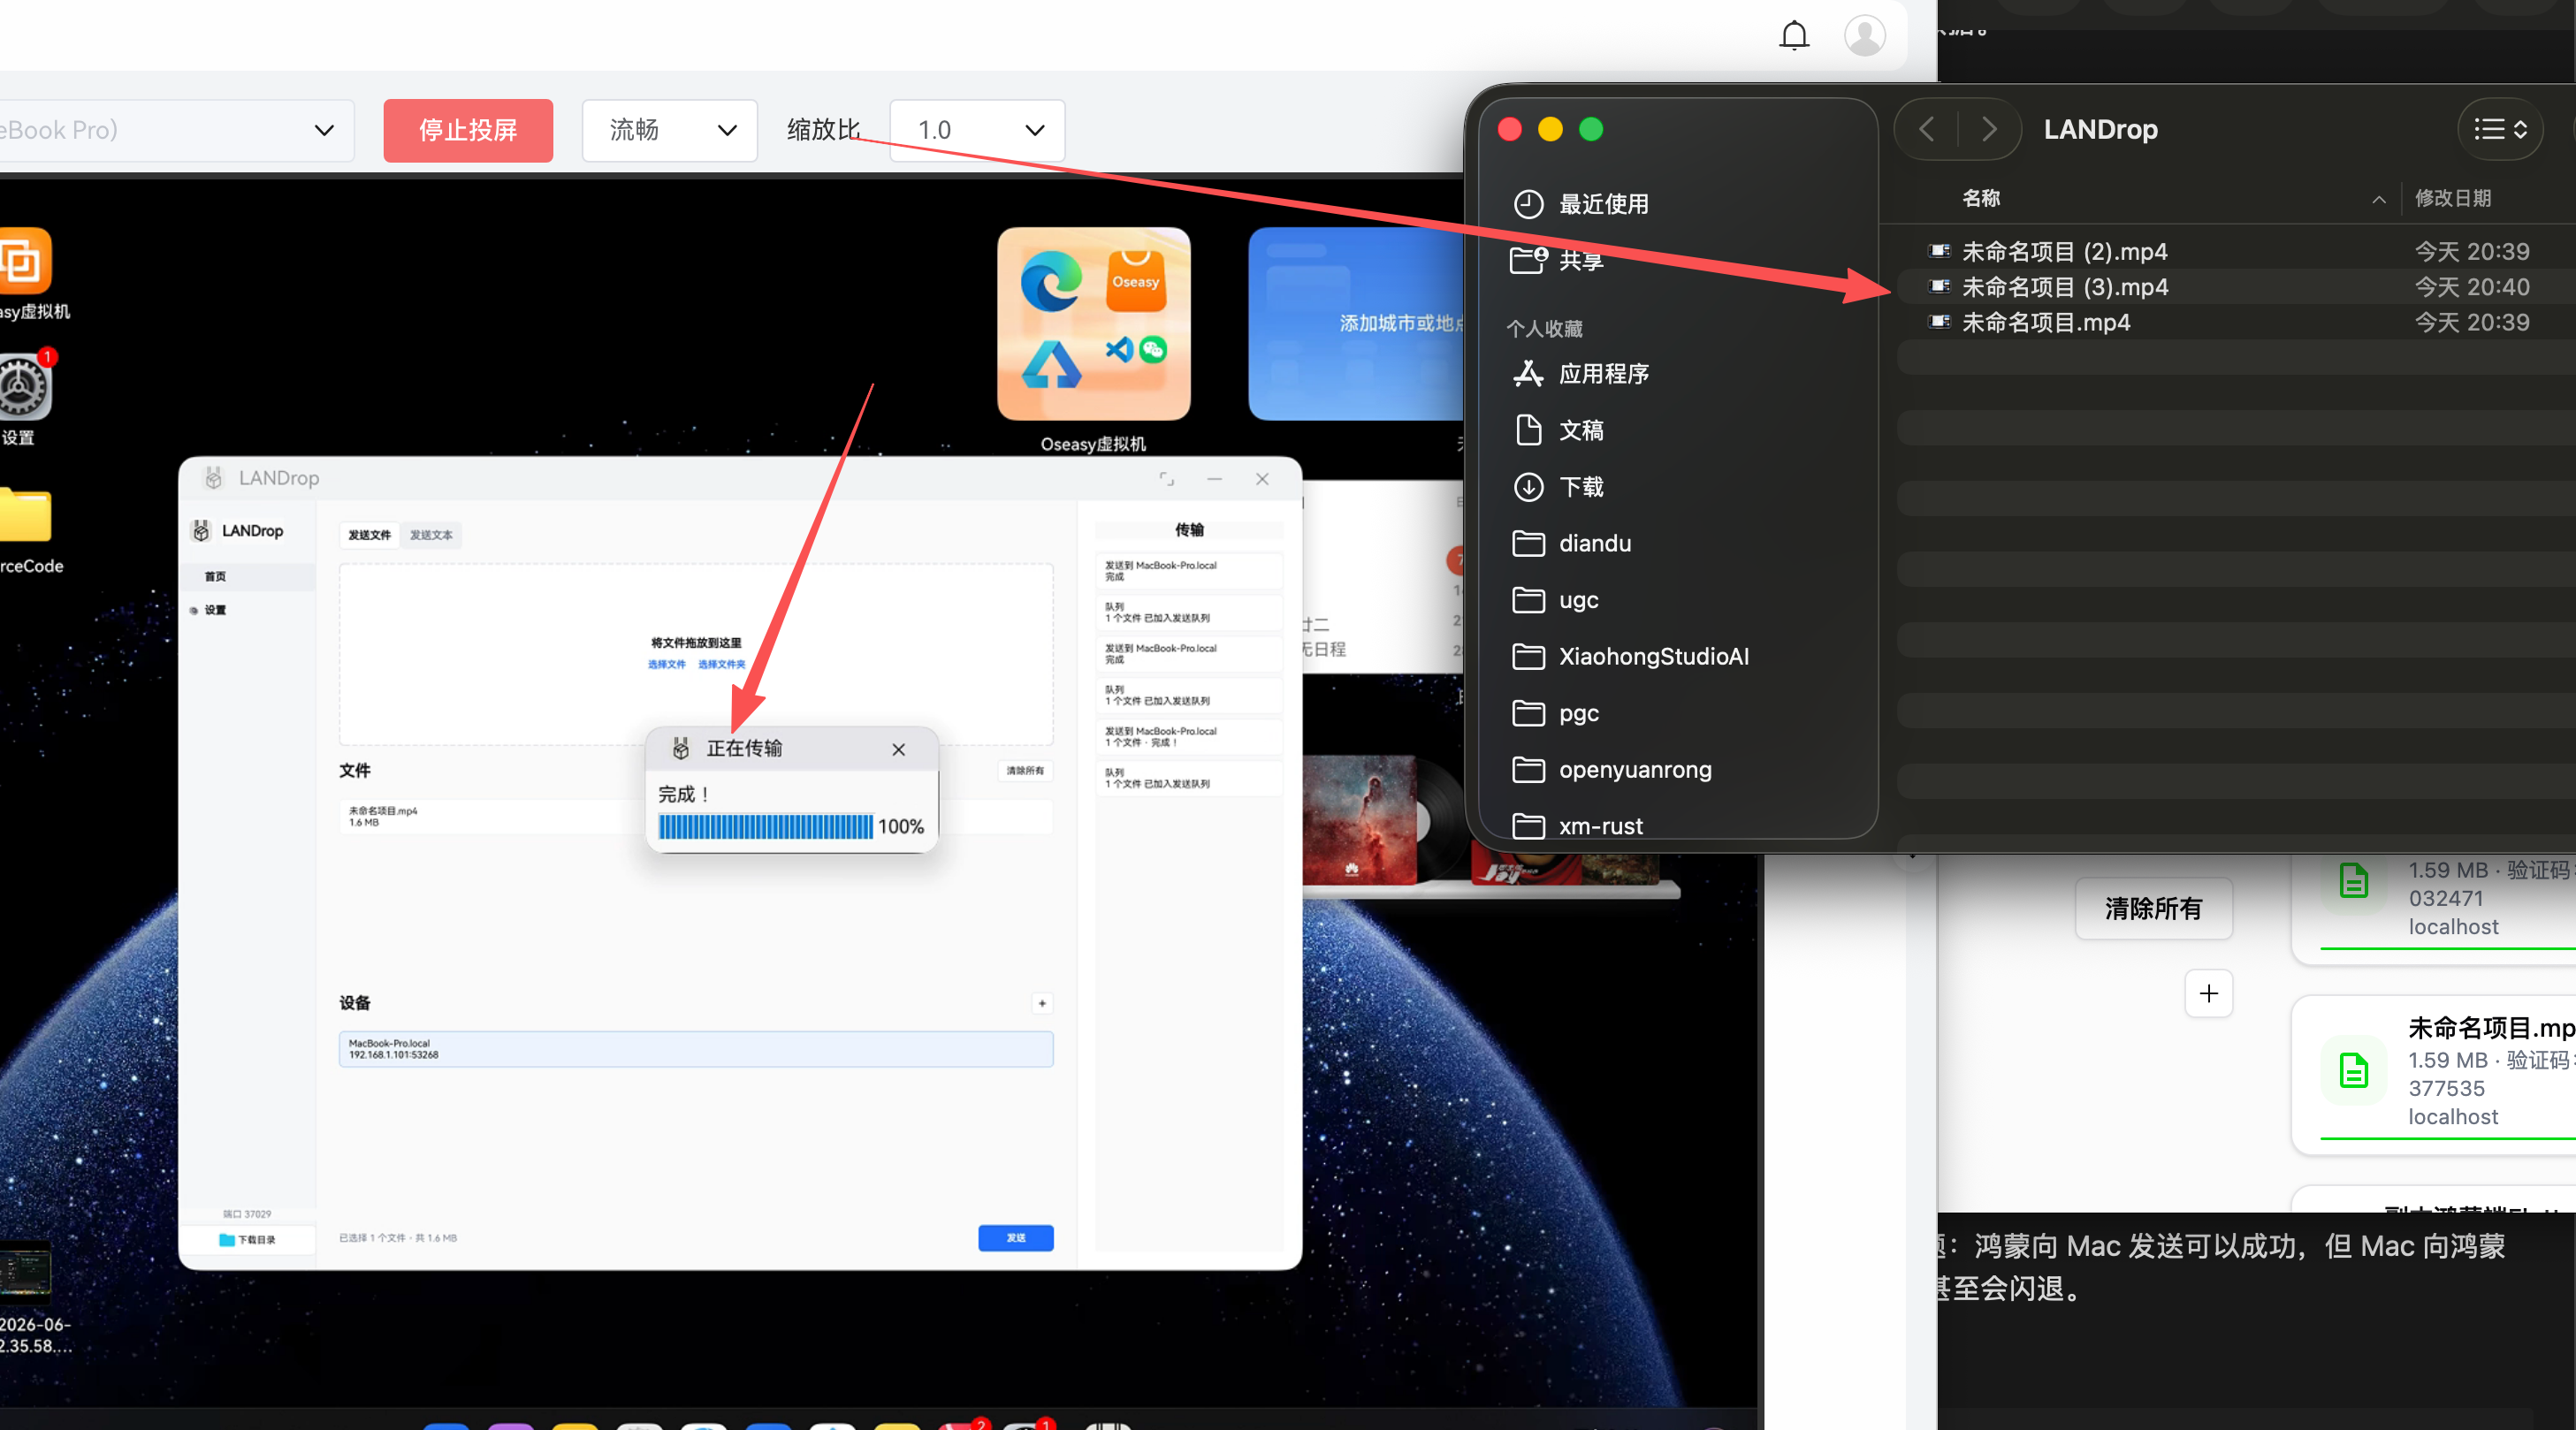
Task: Click the Finder forward arrow
Action: pos(1988,130)
